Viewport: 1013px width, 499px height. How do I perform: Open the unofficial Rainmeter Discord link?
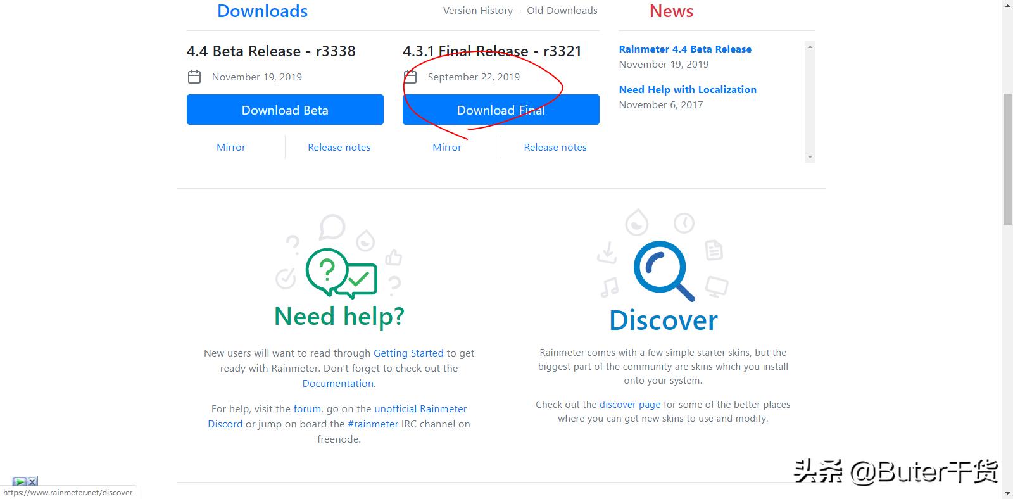[337, 416]
